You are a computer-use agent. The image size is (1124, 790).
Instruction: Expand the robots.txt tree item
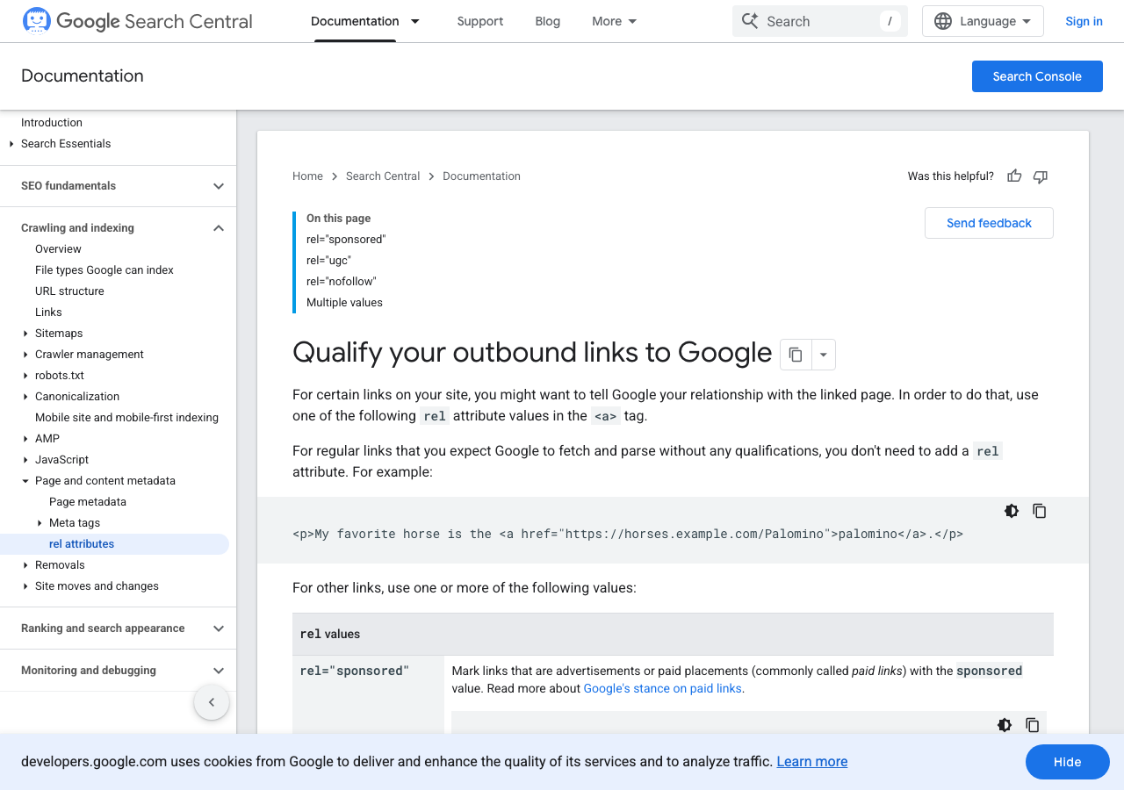tap(25, 376)
